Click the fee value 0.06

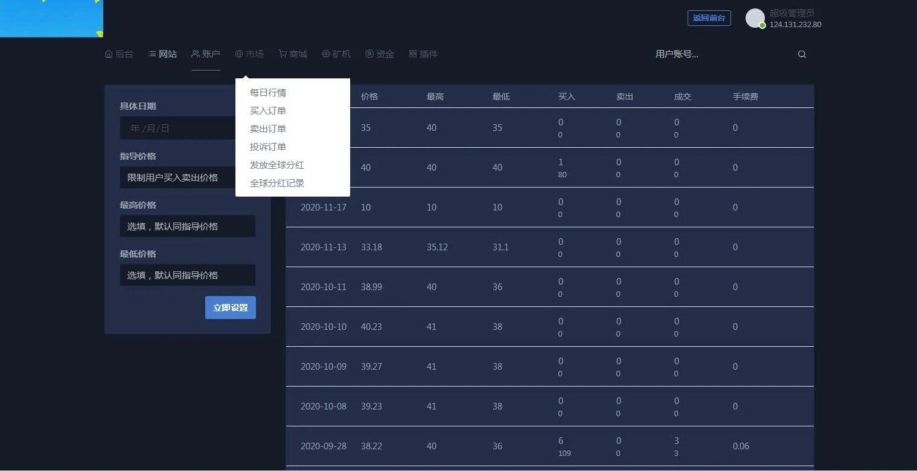click(741, 446)
